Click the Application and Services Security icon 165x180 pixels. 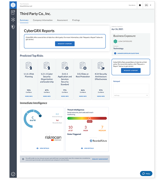coord(65,66)
